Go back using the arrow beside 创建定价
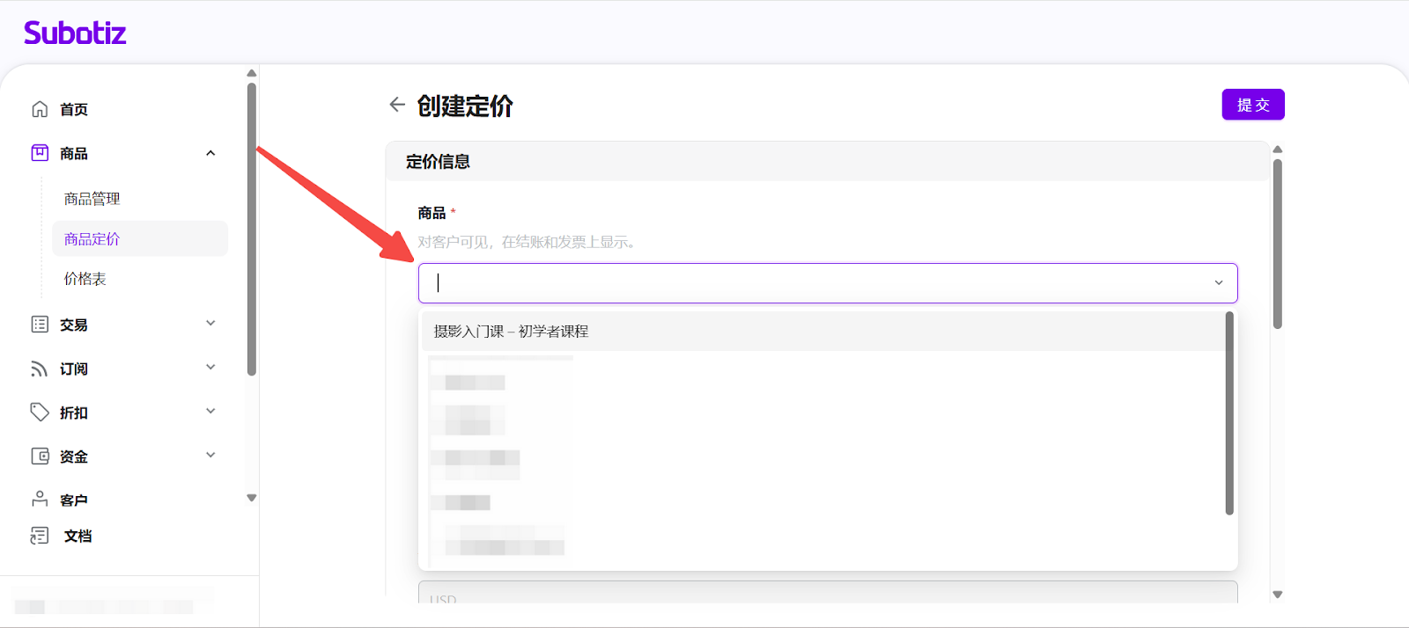Image resolution: width=1409 pixels, height=628 pixels. pyautogui.click(x=397, y=105)
